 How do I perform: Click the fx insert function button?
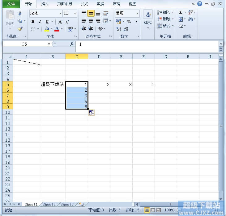pos(72,44)
